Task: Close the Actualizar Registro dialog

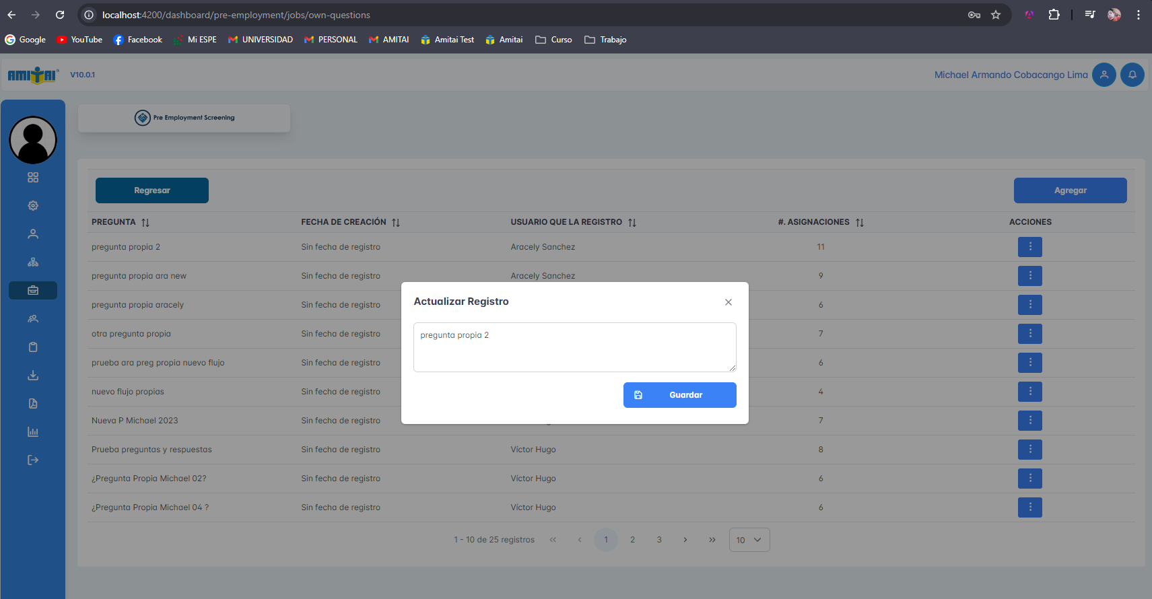Action: 728,302
